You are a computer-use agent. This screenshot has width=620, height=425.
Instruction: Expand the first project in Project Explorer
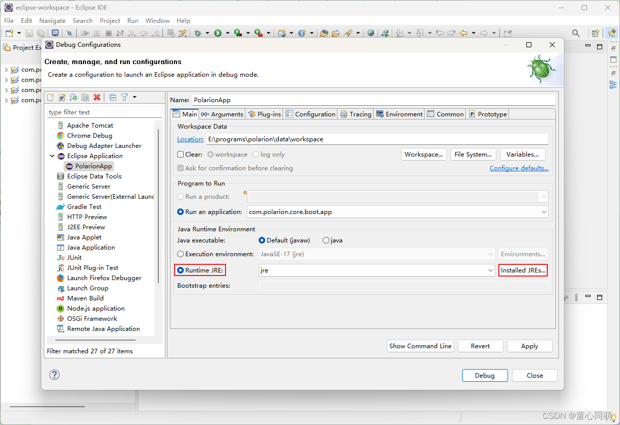pyautogui.click(x=6, y=70)
